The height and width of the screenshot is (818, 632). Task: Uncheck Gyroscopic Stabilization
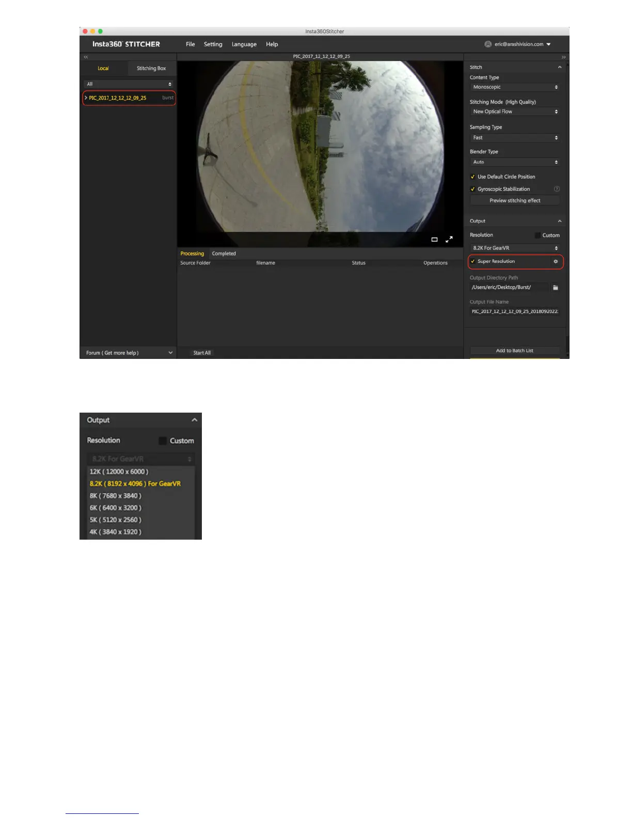click(472, 189)
